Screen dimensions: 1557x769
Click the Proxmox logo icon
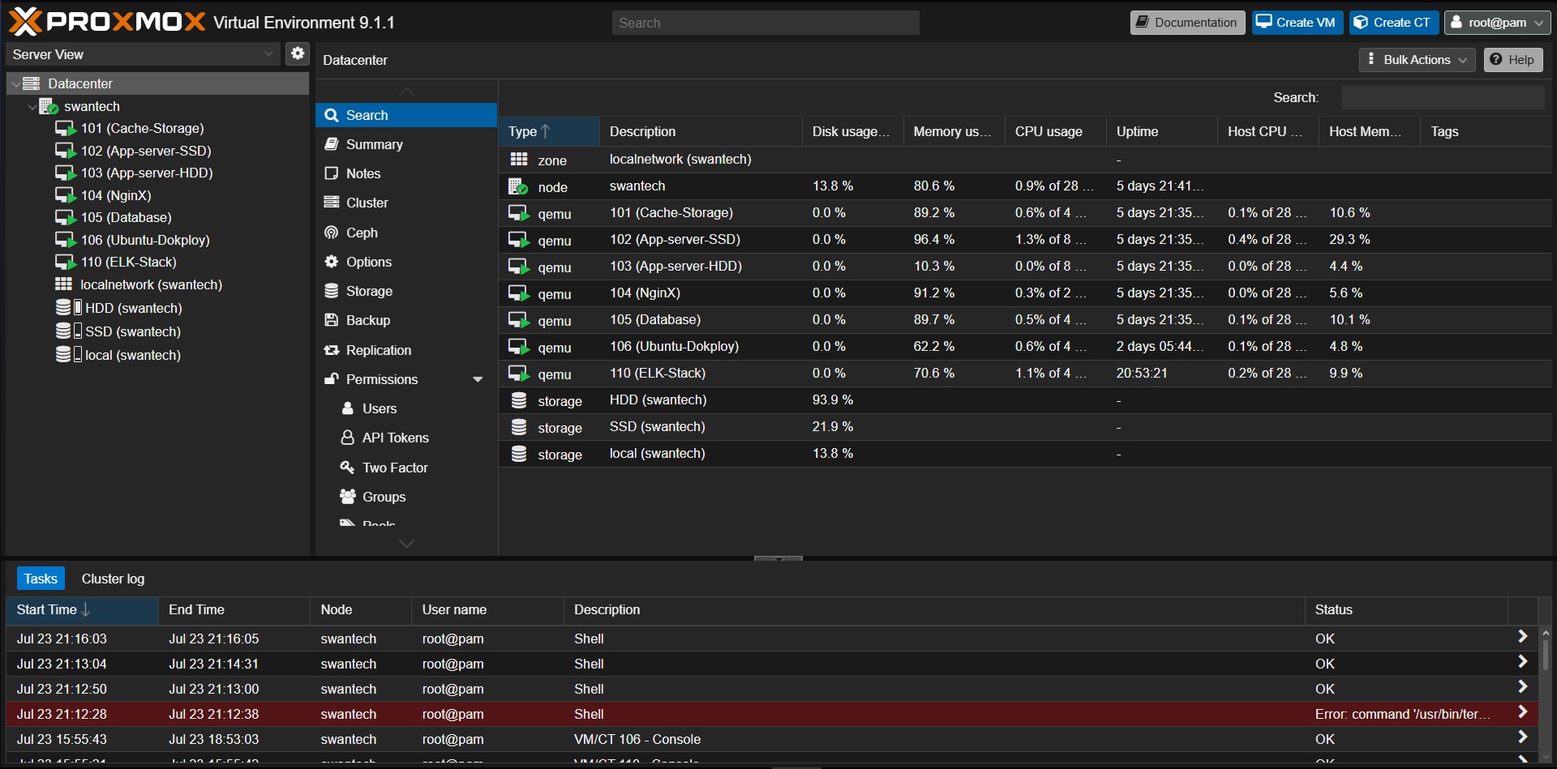pyautogui.click(x=25, y=22)
